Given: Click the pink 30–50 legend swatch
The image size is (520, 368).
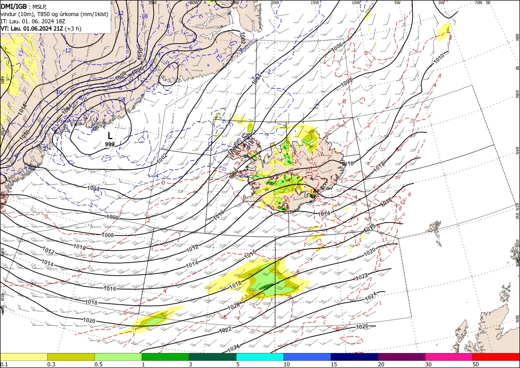Looking at the screenshot, I should pos(449,357).
